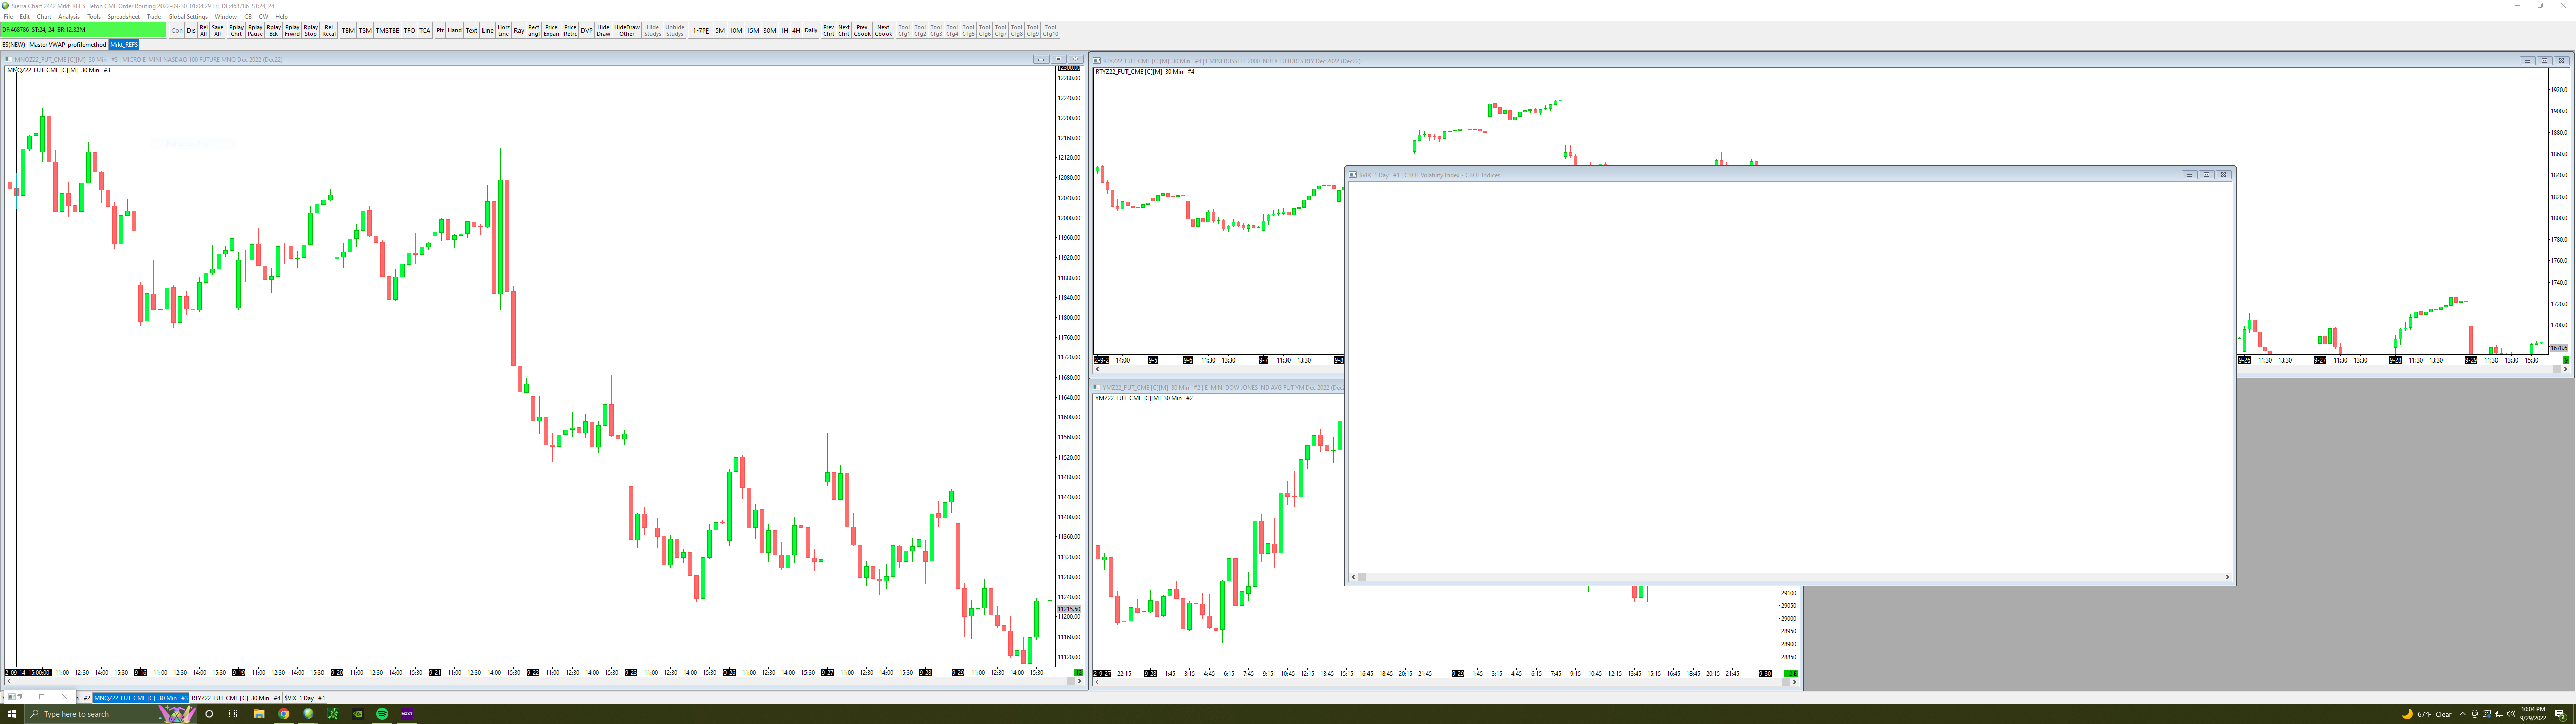Select the Rect angl drawing tool
This screenshot has width=2576, height=724.
pyautogui.click(x=534, y=31)
